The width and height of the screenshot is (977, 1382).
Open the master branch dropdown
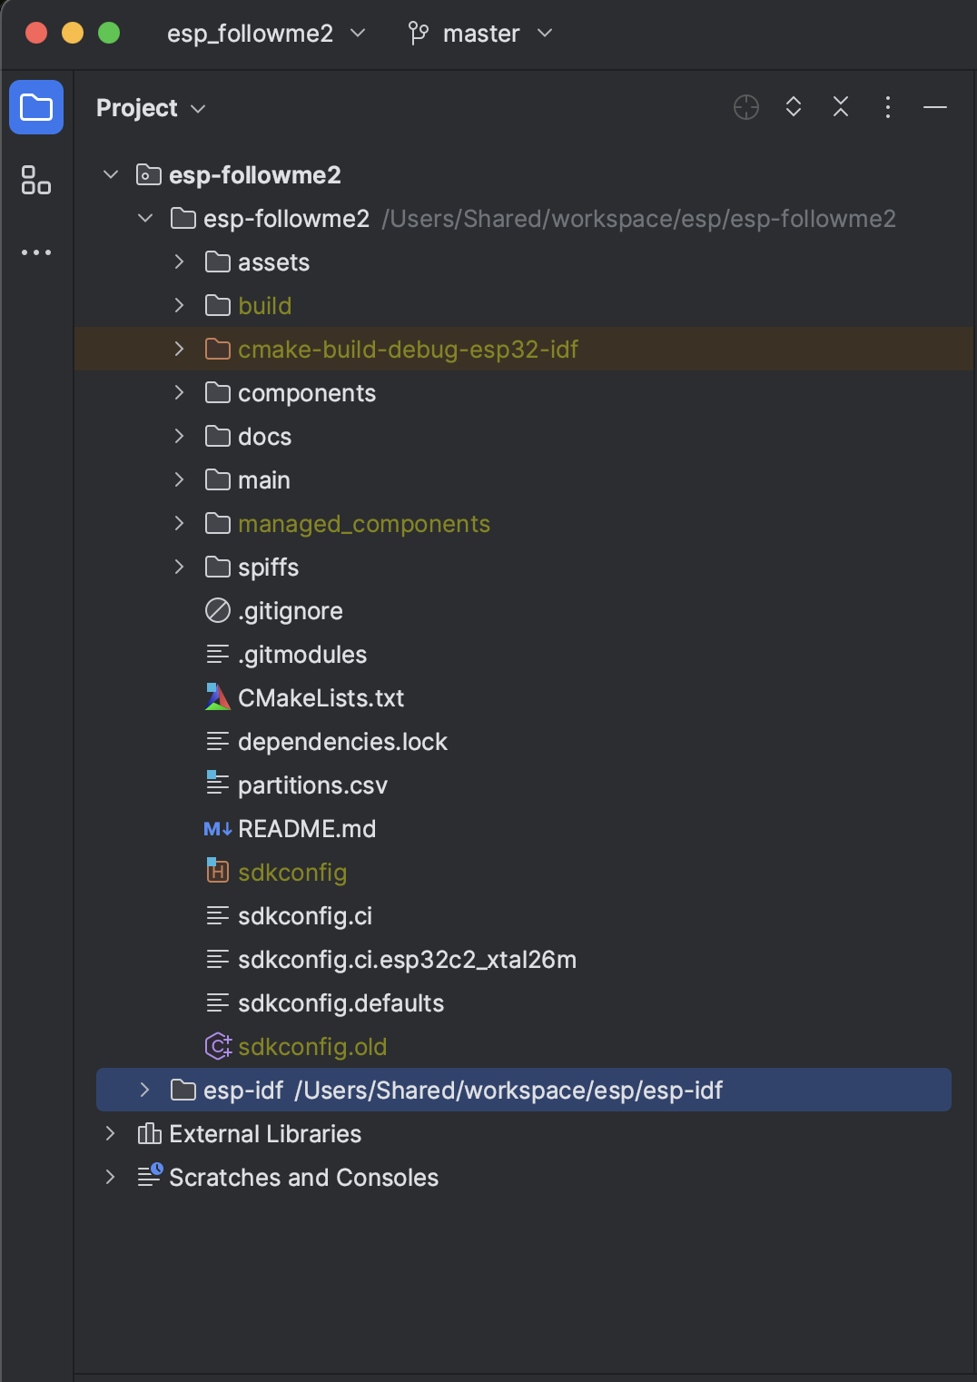tap(480, 34)
